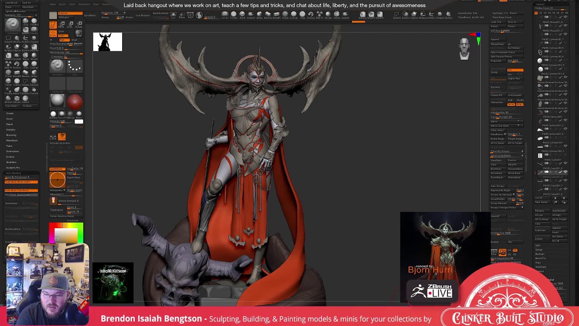The image size is (579, 326).
Task: Select the TrimDynamic brush
Action: (x=17, y=82)
